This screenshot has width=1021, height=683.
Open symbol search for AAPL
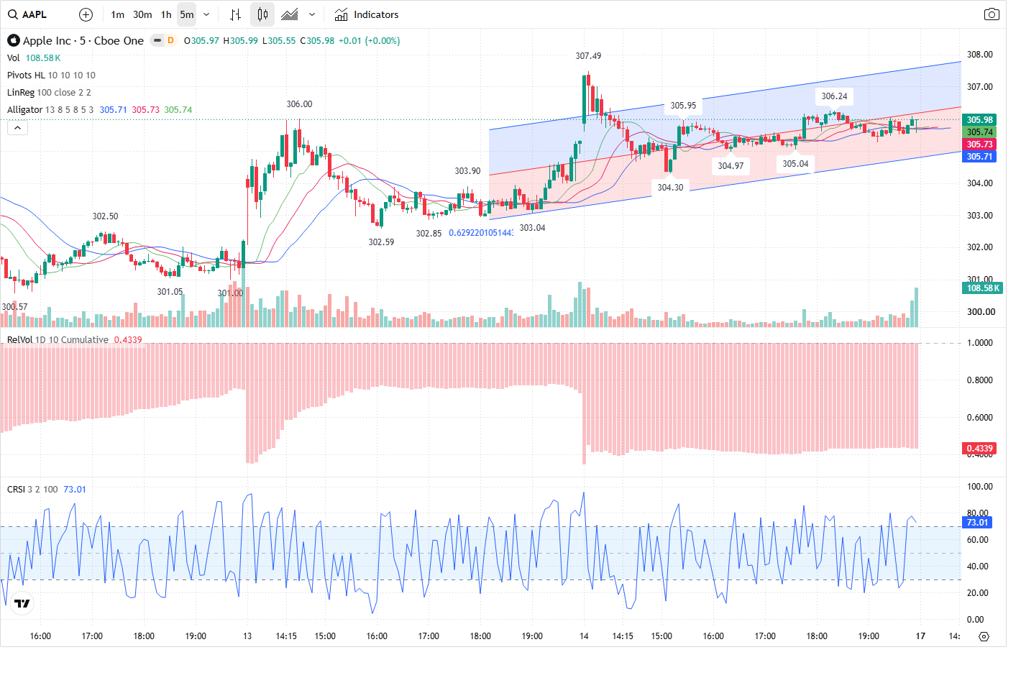[27, 14]
